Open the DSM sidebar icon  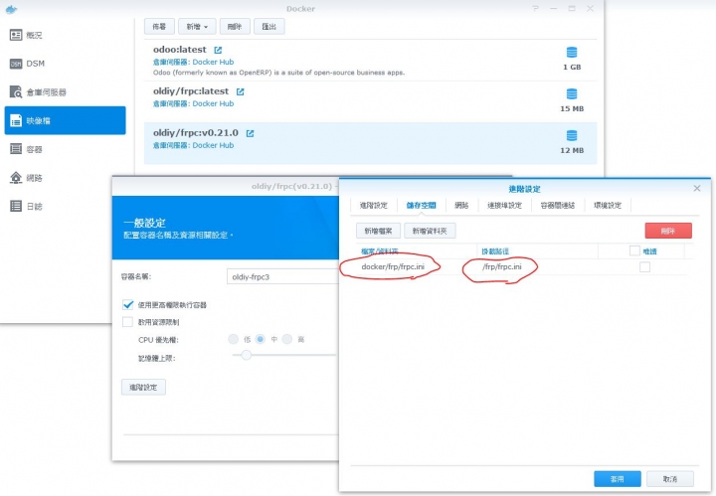click(x=16, y=64)
